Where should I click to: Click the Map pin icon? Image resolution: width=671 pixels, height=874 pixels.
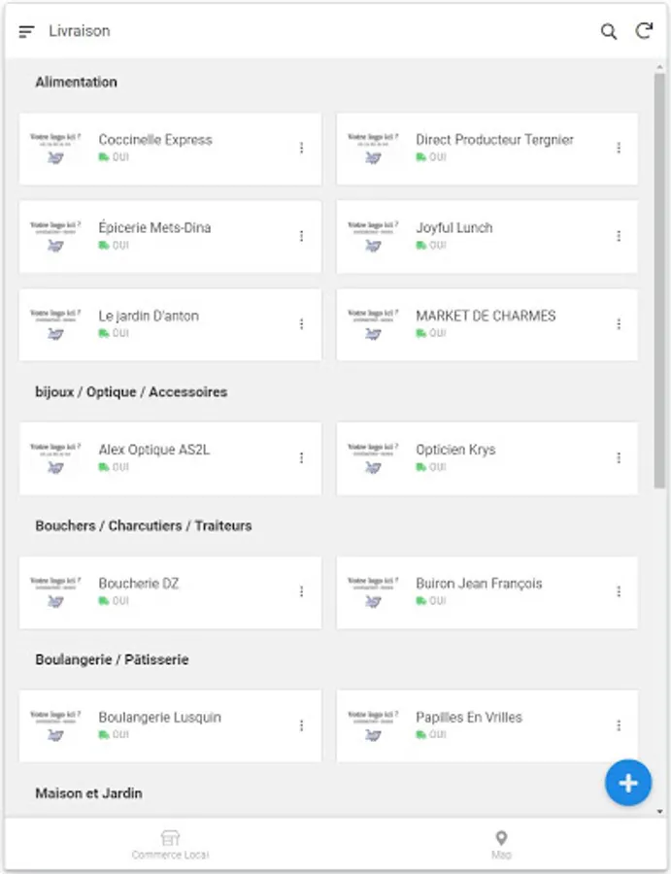(x=501, y=838)
